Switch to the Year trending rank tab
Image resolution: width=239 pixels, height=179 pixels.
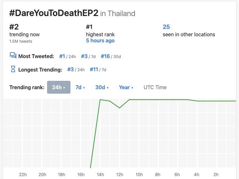tap(126, 87)
